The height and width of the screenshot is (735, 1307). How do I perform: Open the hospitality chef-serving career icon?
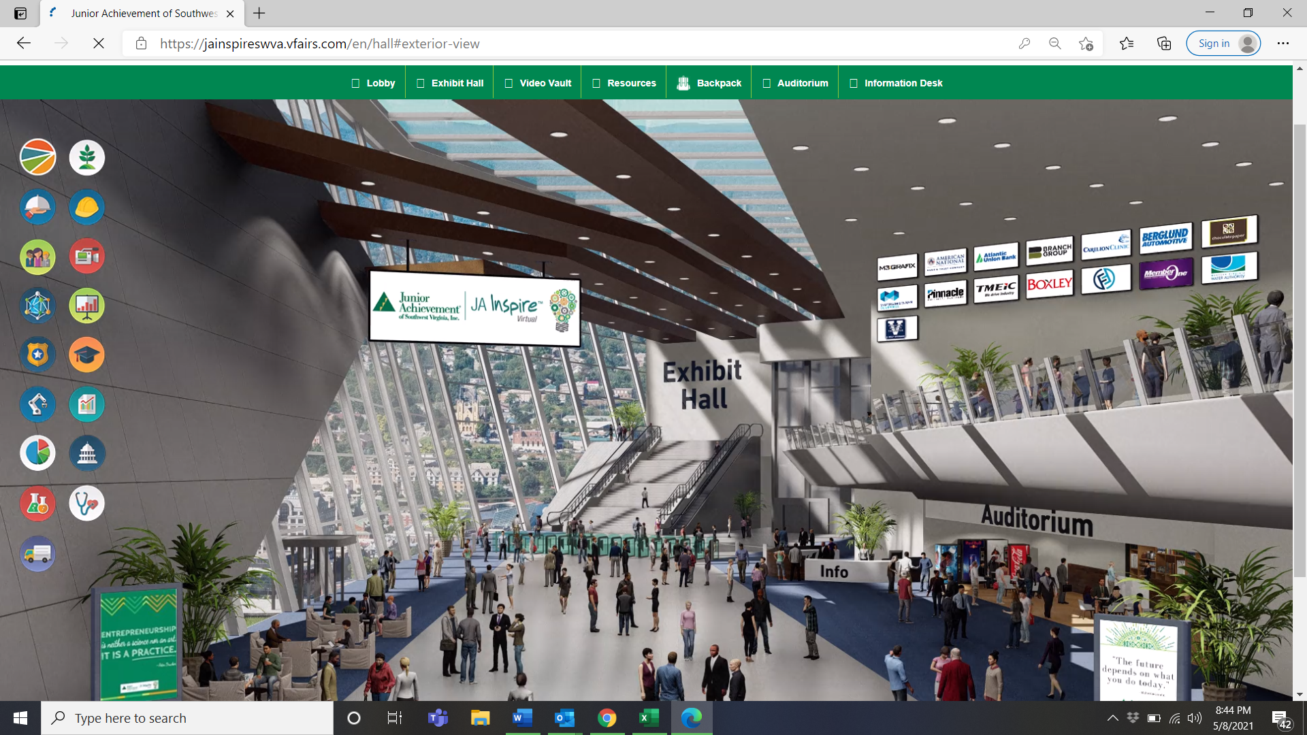point(37,207)
